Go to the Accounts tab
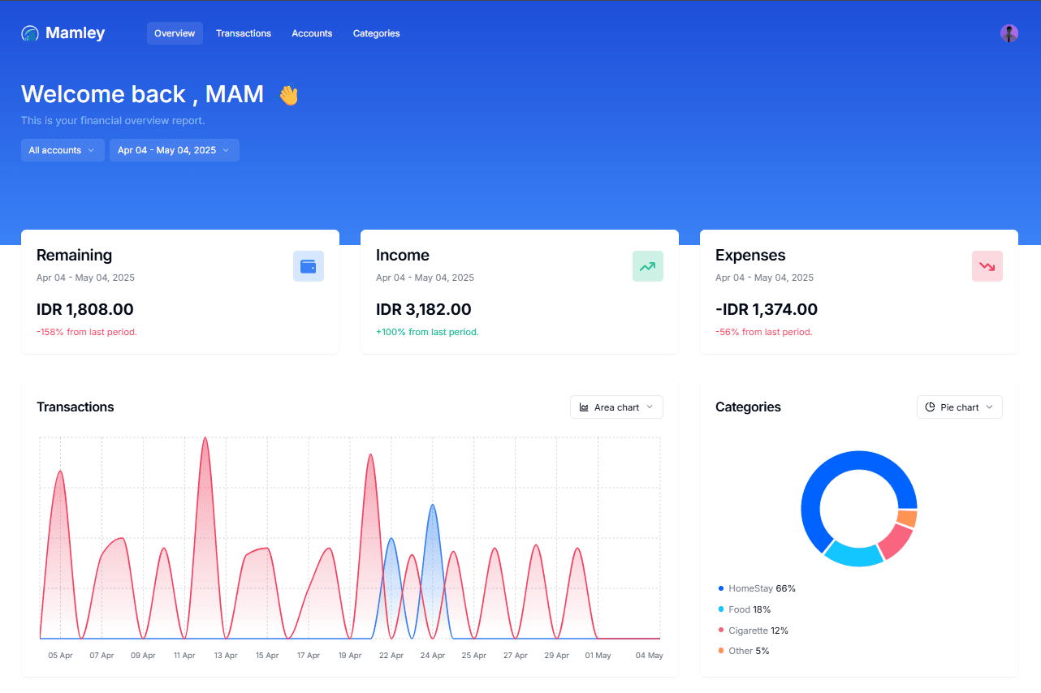Viewport: 1041px width, 693px height. [312, 33]
